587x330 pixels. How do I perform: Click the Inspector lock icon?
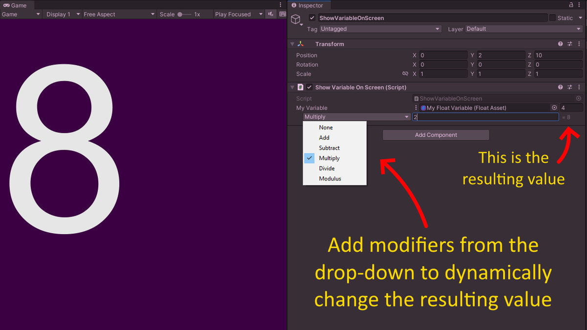571,5
